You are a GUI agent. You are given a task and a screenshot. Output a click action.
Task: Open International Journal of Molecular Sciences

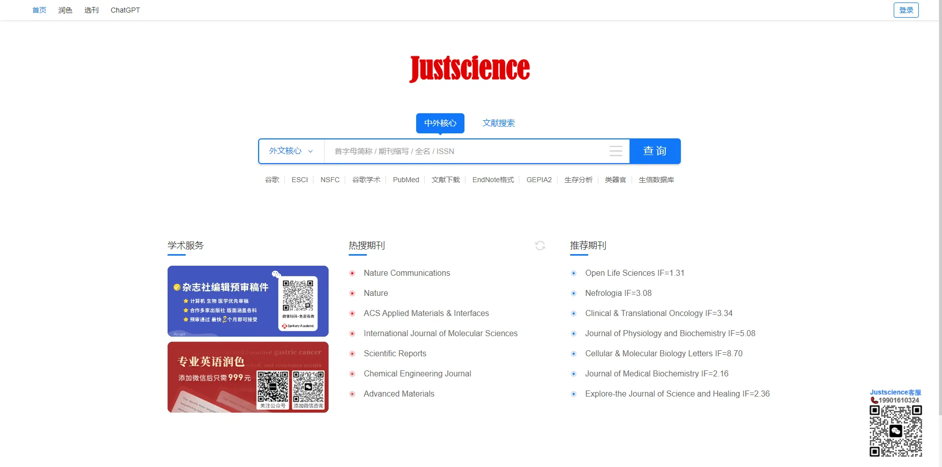click(x=441, y=334)
